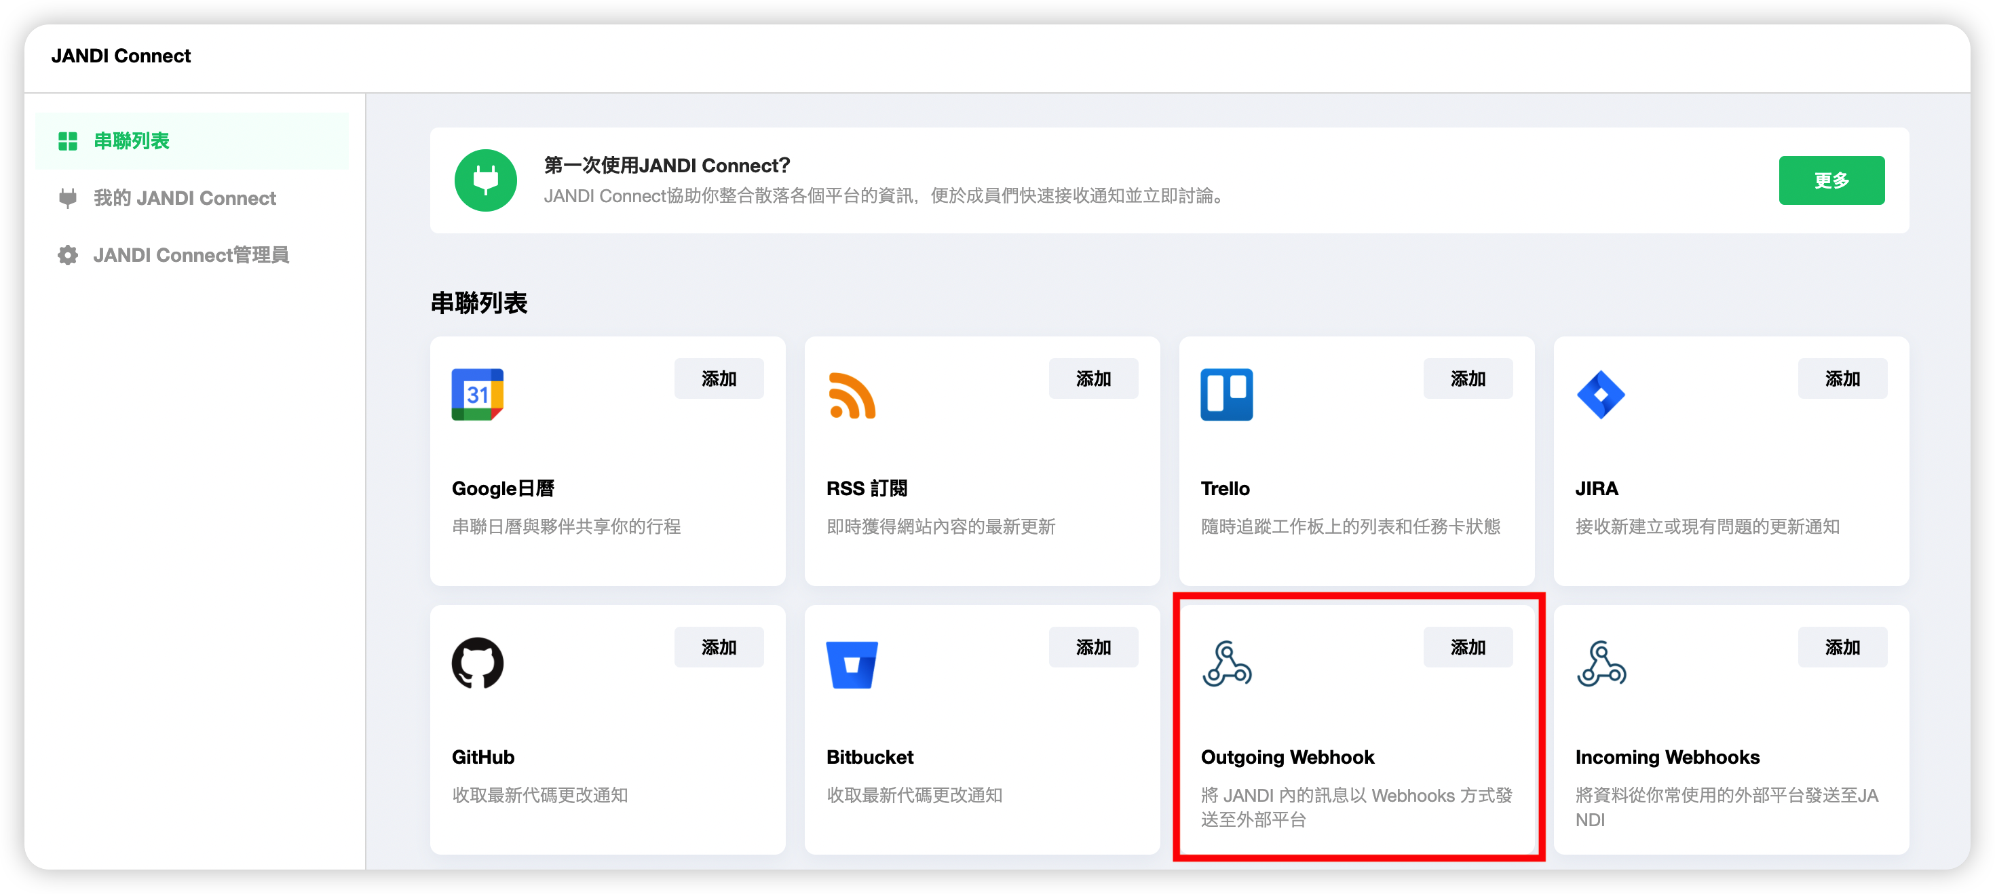1995x894 pixels.
Task: Add the Google日曆 integration
Action: tap(718, 378)
